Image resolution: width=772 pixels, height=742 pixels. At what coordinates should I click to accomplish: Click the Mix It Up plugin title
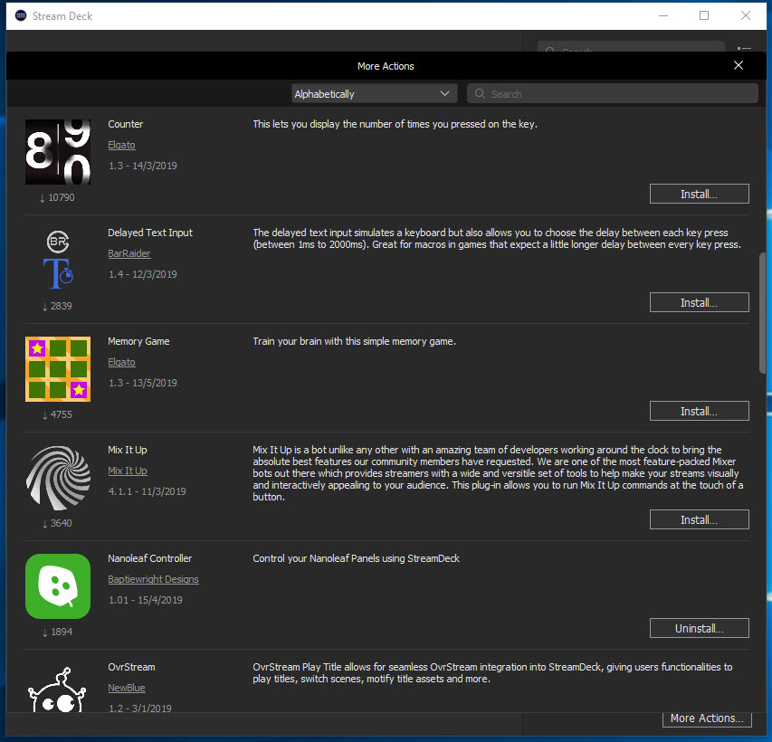click(128, 450)
